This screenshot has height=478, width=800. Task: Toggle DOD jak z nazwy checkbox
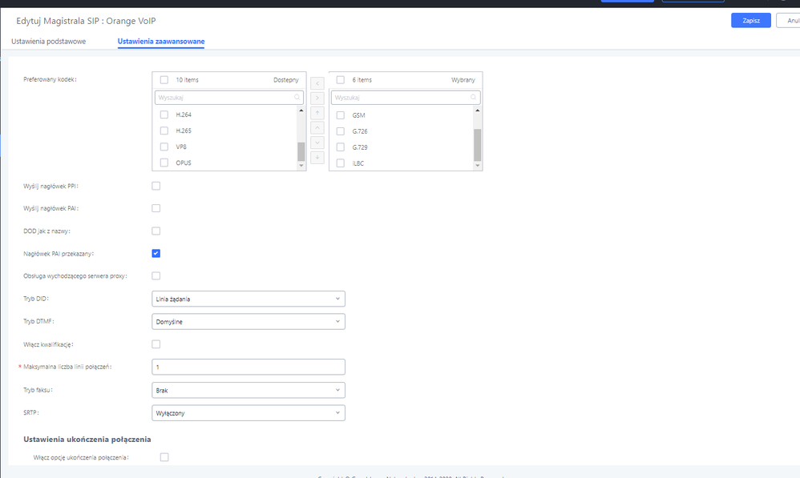156,231
